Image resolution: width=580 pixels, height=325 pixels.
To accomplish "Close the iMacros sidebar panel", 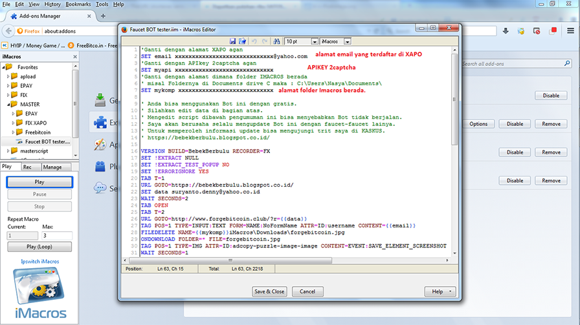I will click(x=75, y=56).
